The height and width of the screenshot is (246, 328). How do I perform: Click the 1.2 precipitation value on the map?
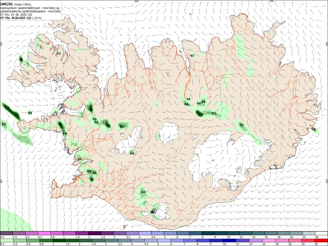pos(91,110)
